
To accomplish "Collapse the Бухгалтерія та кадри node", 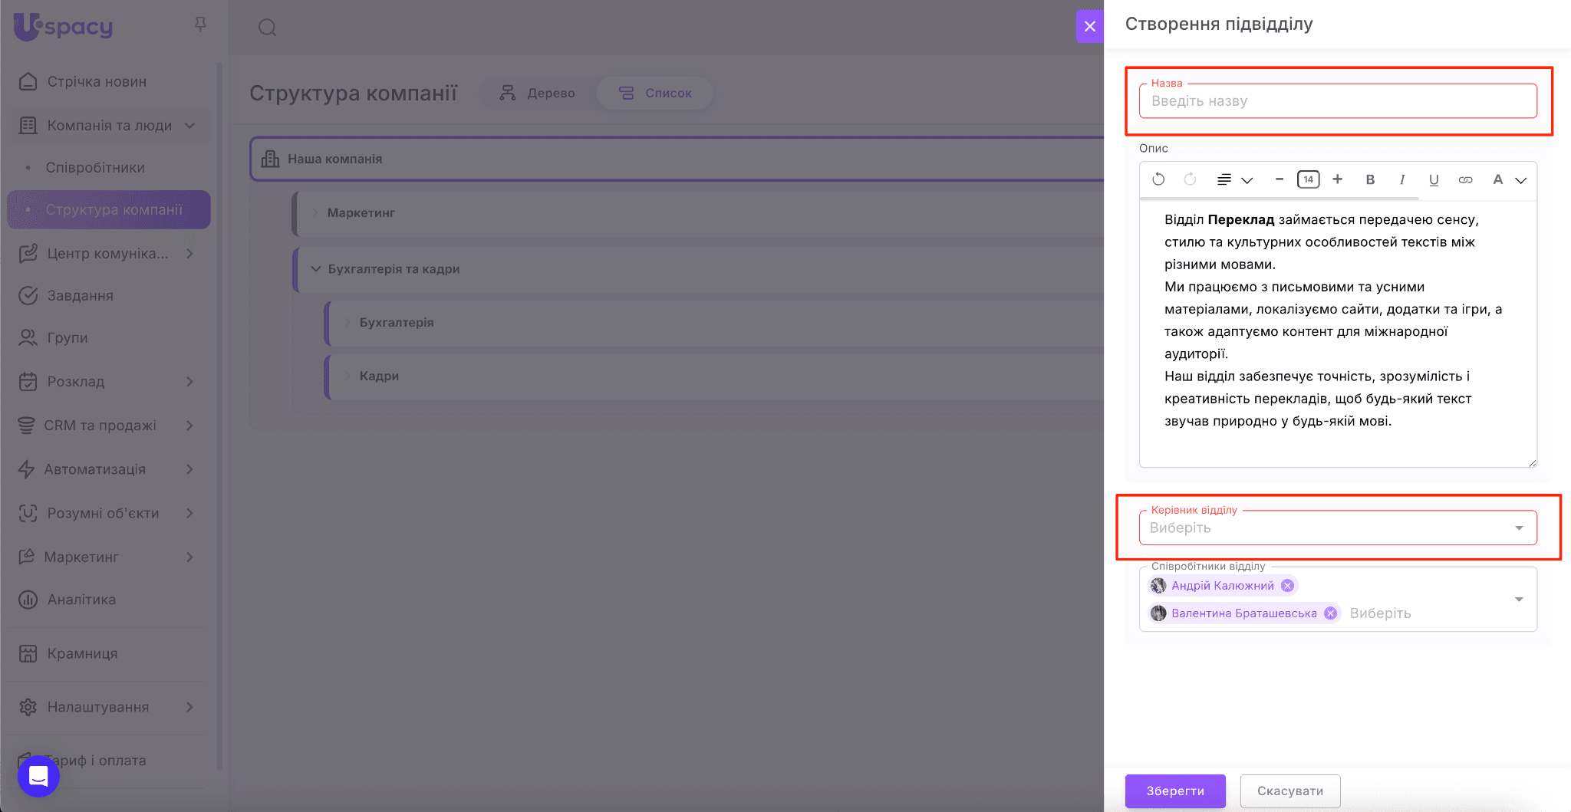I will (x=315, y=269).
